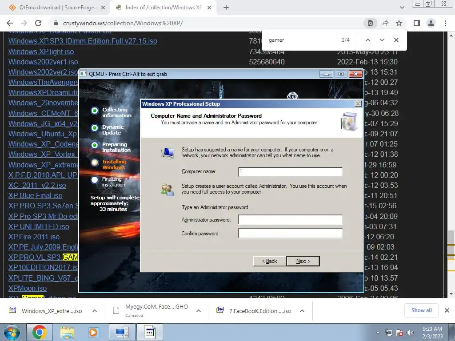Open the Windows.XP.light.iso link
455x341 pixels.
pyautogui.click(x=41, y=52)
